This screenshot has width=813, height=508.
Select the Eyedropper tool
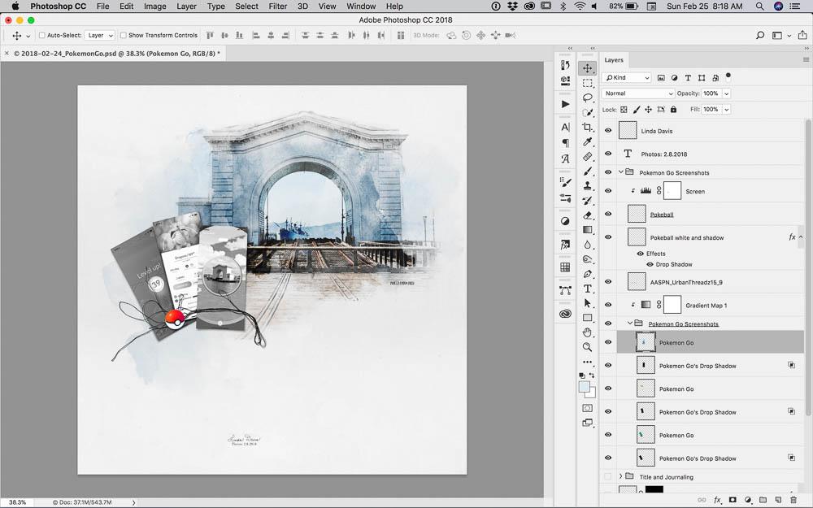587,141
